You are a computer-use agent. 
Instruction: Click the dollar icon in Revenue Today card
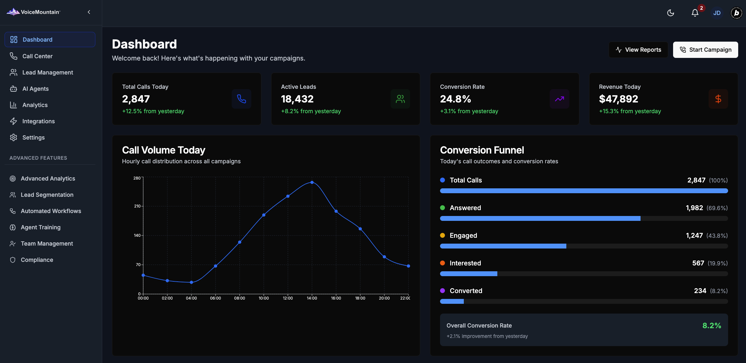pos(718,99)
